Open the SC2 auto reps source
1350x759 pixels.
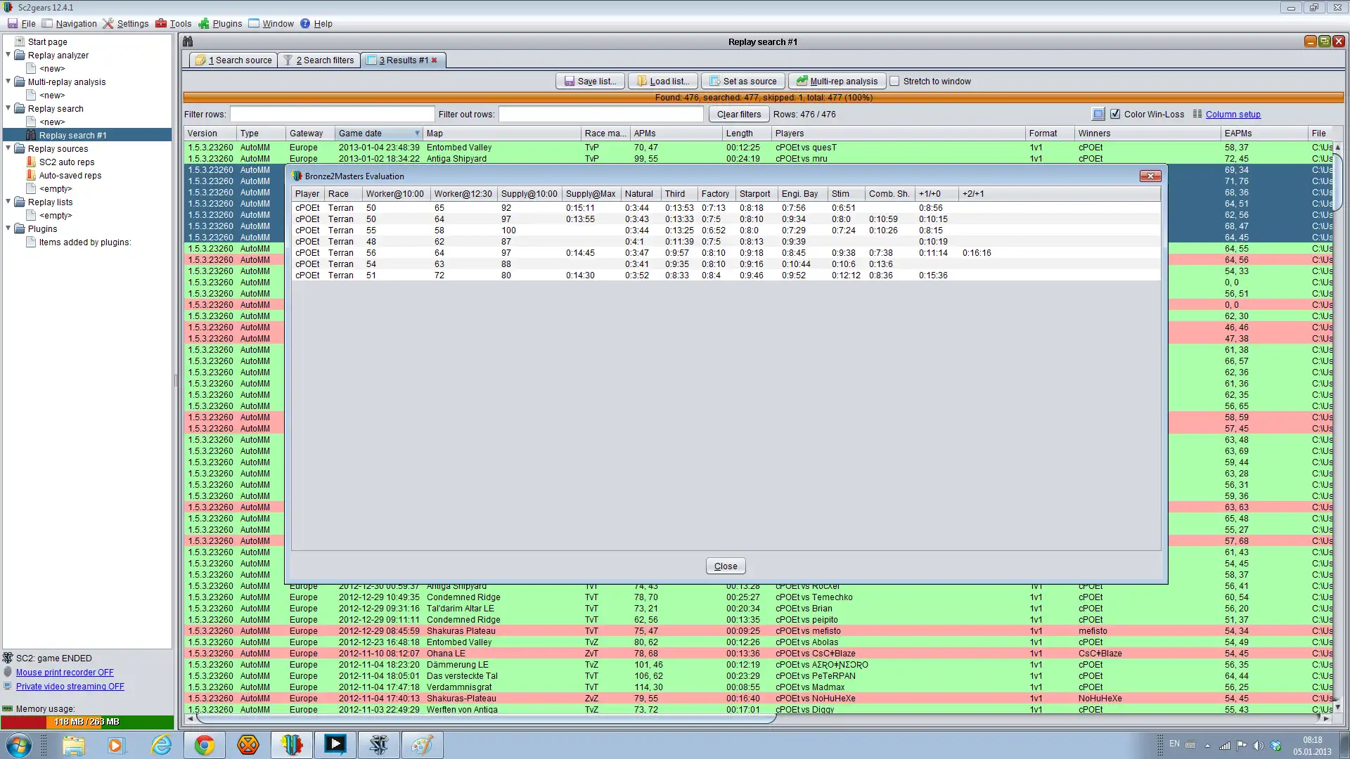point(66,162)
